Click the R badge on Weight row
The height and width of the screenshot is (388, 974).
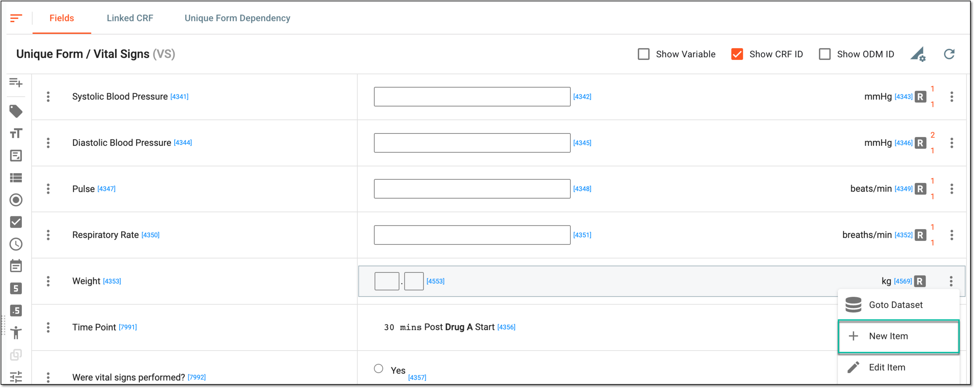pos(920,281)
